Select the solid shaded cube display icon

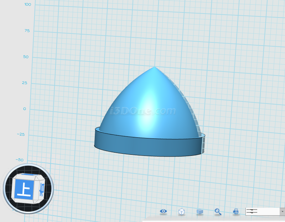click(x=200, y=212)
